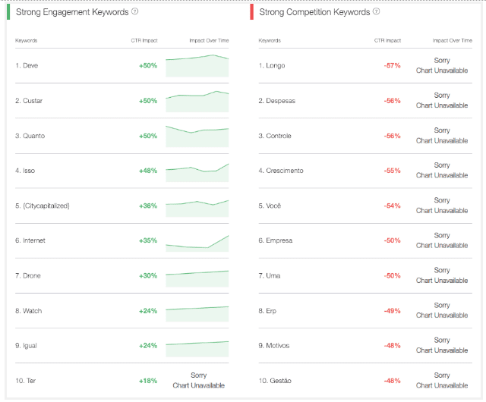The image size is (486, 402).
Task: Select keyword '7. Uma'
Action: click(x=270, y=275)
